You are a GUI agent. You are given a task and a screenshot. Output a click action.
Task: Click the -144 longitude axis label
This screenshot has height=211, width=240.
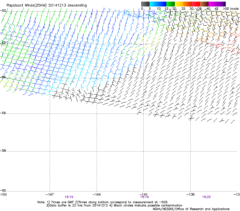[97, 194]
